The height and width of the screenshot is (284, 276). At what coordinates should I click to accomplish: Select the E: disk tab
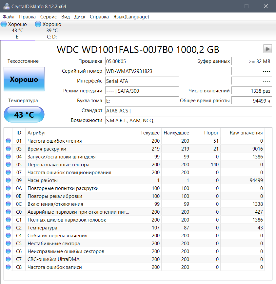point(17,31)
